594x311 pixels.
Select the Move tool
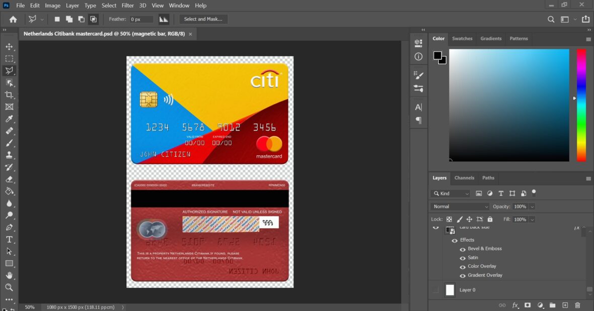[x=9, y=47]
